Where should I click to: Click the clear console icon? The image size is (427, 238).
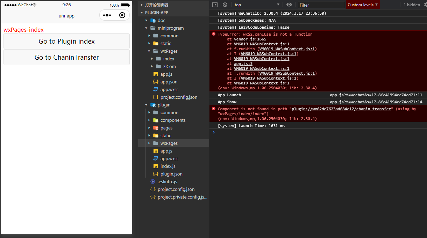[x=225, y=5]
